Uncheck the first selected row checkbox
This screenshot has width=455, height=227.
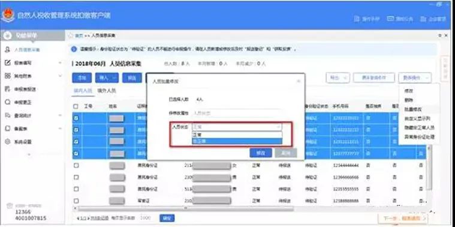pyautogui.click(x=76, y=118)
